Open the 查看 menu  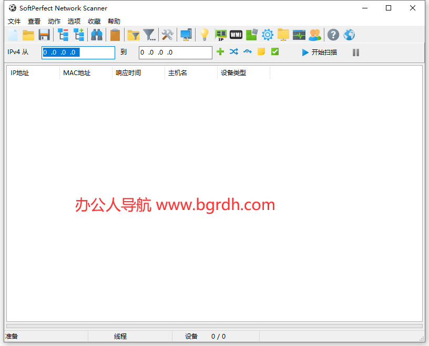tap(34, 22)
